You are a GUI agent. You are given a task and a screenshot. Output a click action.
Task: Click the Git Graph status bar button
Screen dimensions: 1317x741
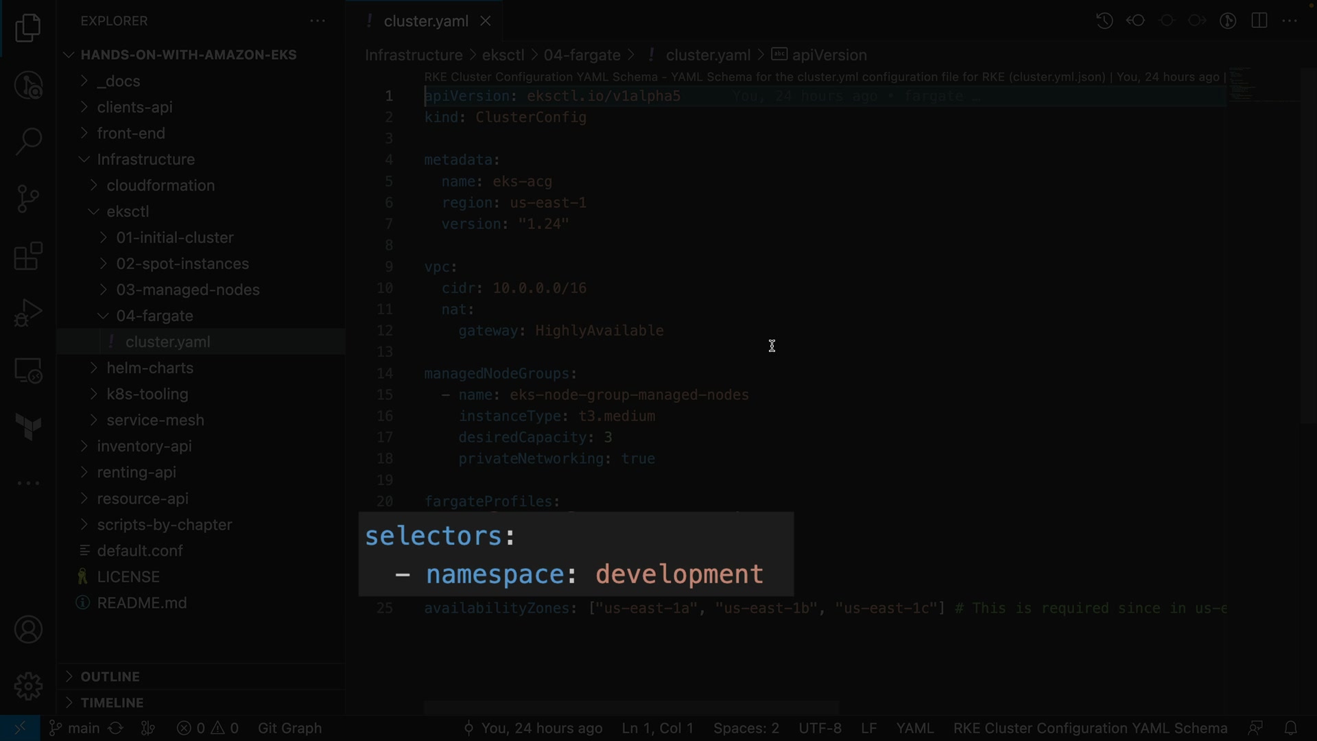coord(289,728)
